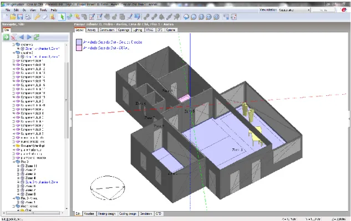Click the text box beside View rotation
351x221 pixels.
[x=323, y=10]
